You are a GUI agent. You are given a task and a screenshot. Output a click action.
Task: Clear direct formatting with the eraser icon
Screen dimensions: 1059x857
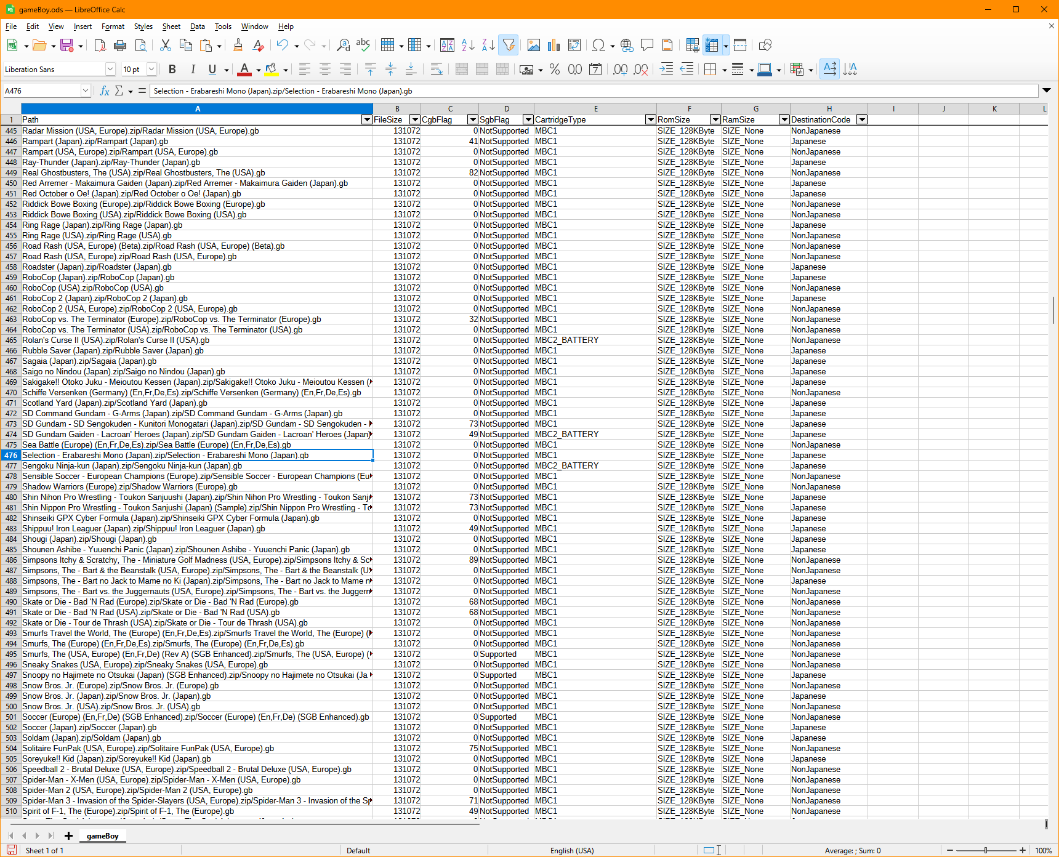click(x=259, y=45)
